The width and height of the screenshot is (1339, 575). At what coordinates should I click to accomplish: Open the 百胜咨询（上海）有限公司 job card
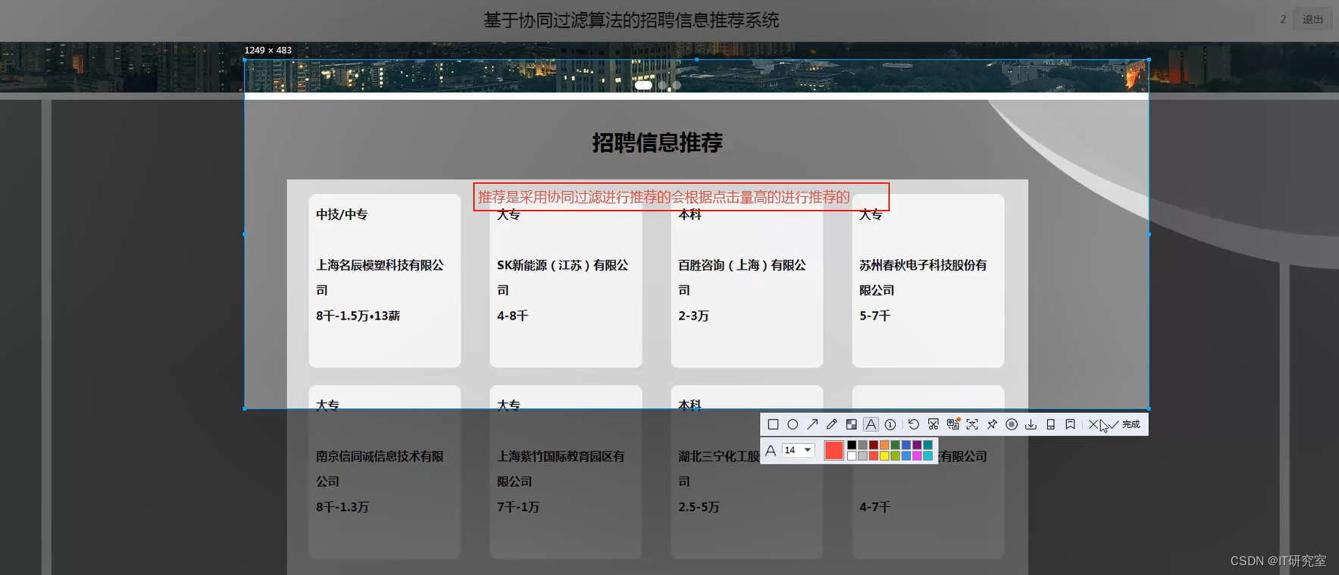click(747, 280)
